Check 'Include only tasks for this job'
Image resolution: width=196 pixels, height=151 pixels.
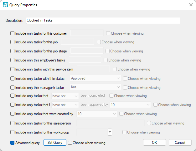13,42
